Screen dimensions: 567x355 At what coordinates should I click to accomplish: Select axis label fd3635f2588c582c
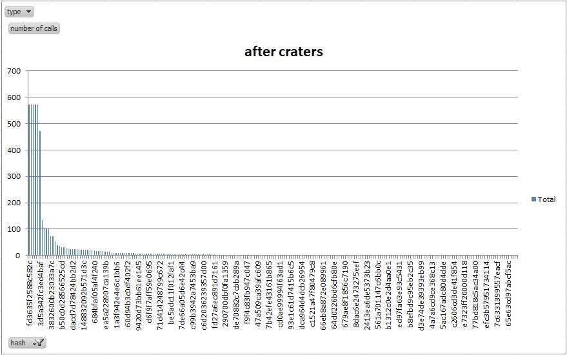click(x=30, y=293)
